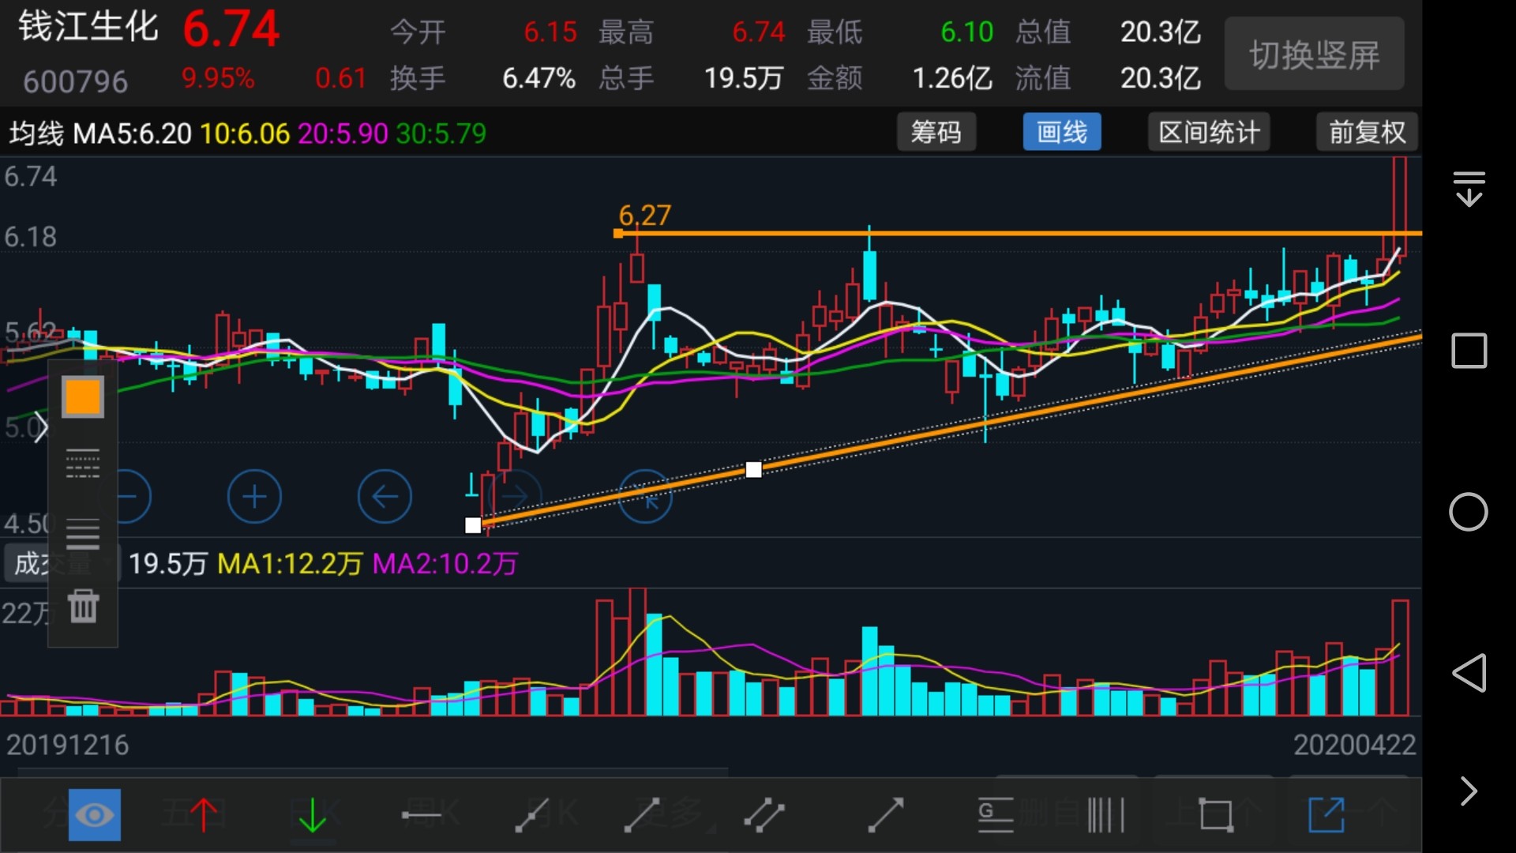Open the 筹码 chip distribution view
The image size is (1516, 853).
[x=936, y=132]
